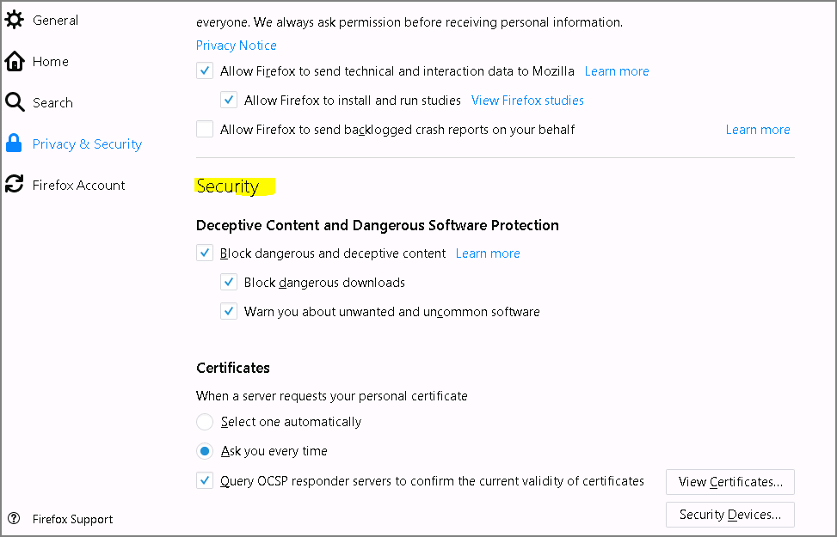This screenshot has height=537, width=837.
Task: Select Ask you every time option
Action: click(205, 451)
